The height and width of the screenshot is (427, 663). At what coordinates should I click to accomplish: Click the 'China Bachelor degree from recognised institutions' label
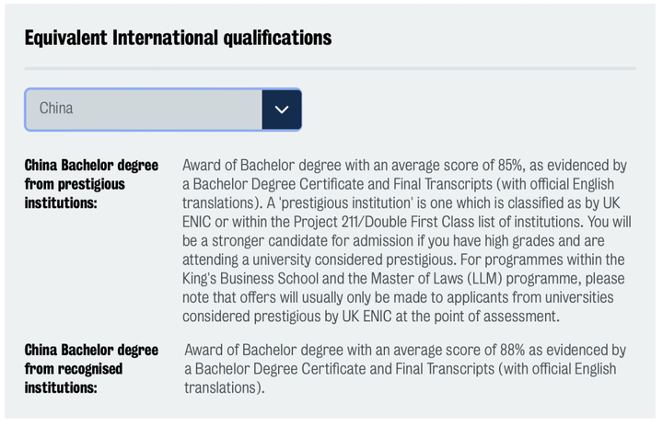[x=91, y=369]
